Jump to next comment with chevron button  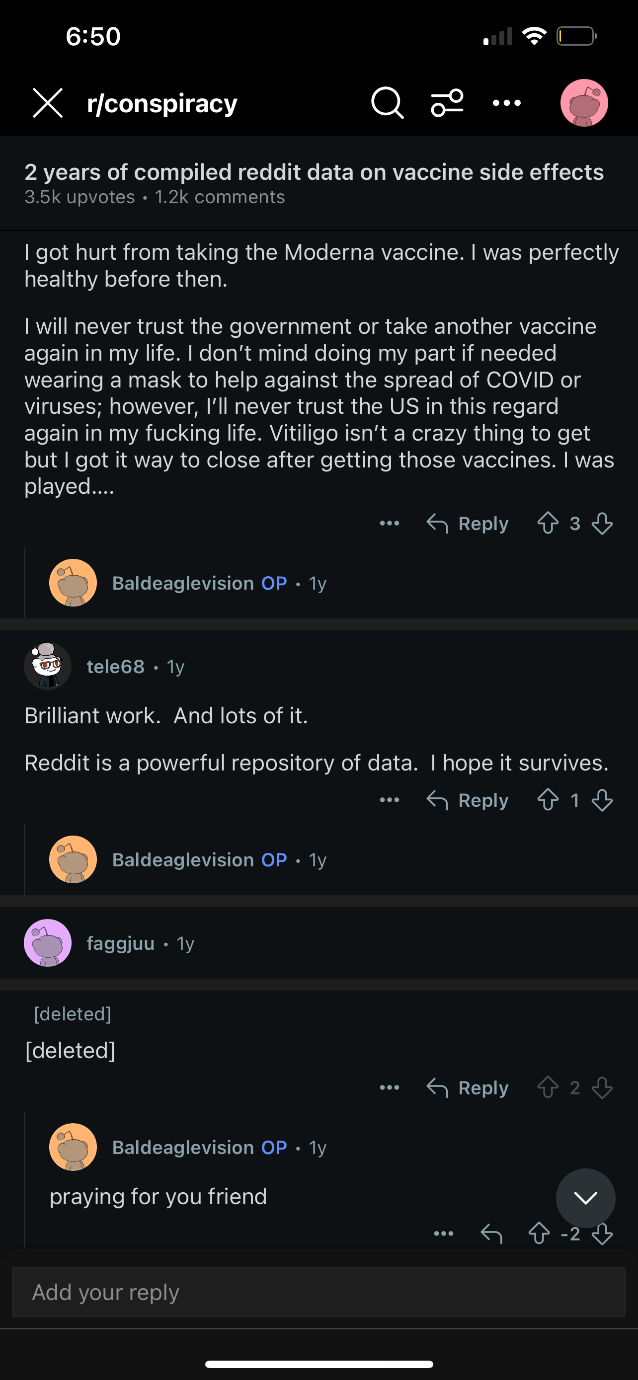click(585, 1198)
